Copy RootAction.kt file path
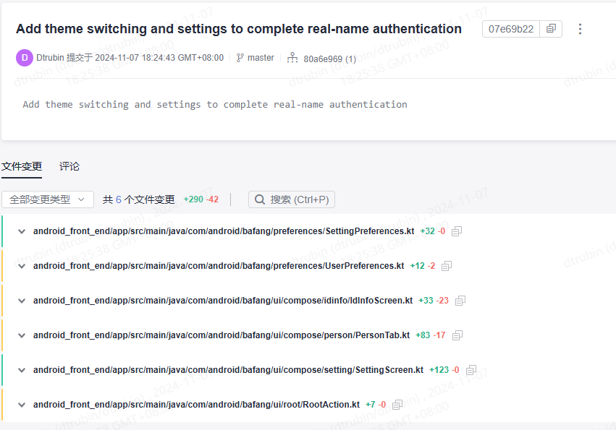Screen dimensions: 616x430 coord(397,405)
